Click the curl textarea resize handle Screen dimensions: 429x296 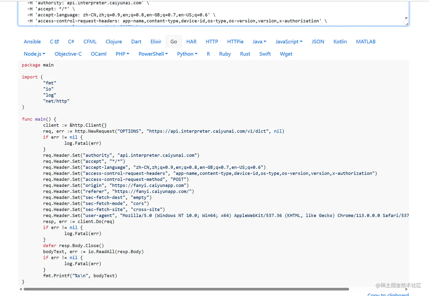pos(407,24)
